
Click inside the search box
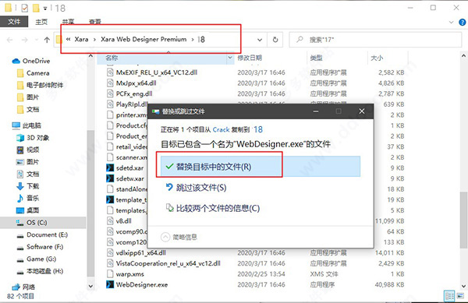[375, 39]
